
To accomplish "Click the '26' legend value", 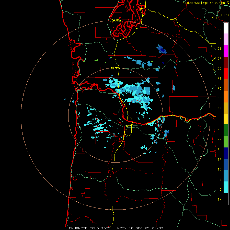I will point(220,129).
